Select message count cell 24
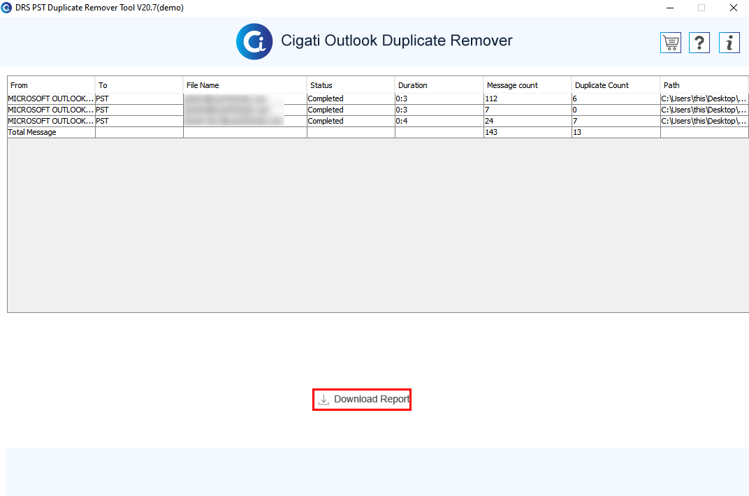This screenshot has height=496, width=749. [x=528, y=121]
